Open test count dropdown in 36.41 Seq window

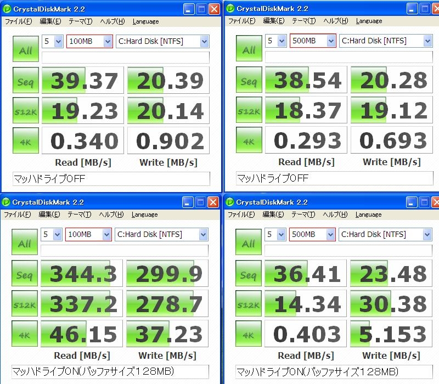click(x=275, y=235)
